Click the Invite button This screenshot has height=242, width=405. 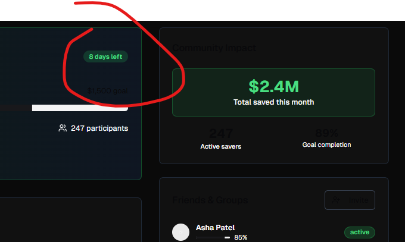(350, 200)
